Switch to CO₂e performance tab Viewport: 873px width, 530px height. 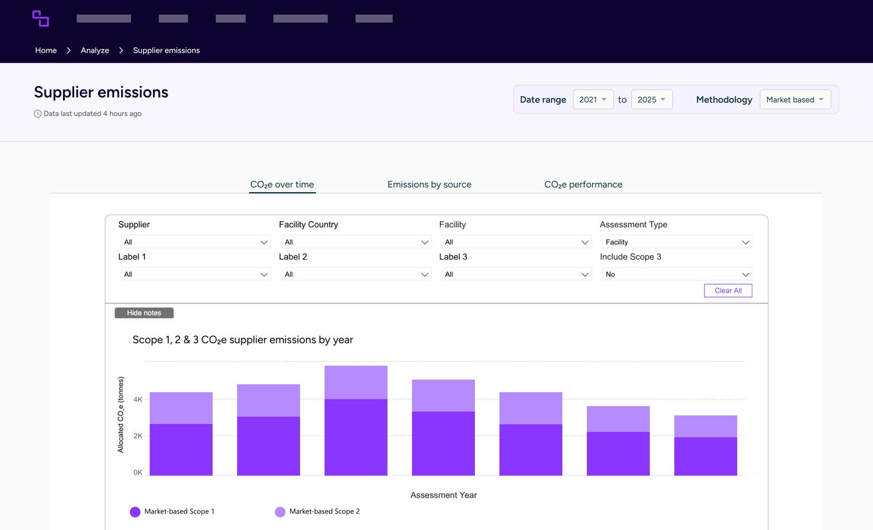[x=583, y=185]
